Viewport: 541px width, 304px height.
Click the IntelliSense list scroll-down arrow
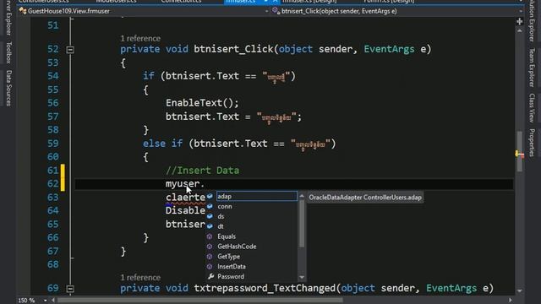[x=302, y=277]
